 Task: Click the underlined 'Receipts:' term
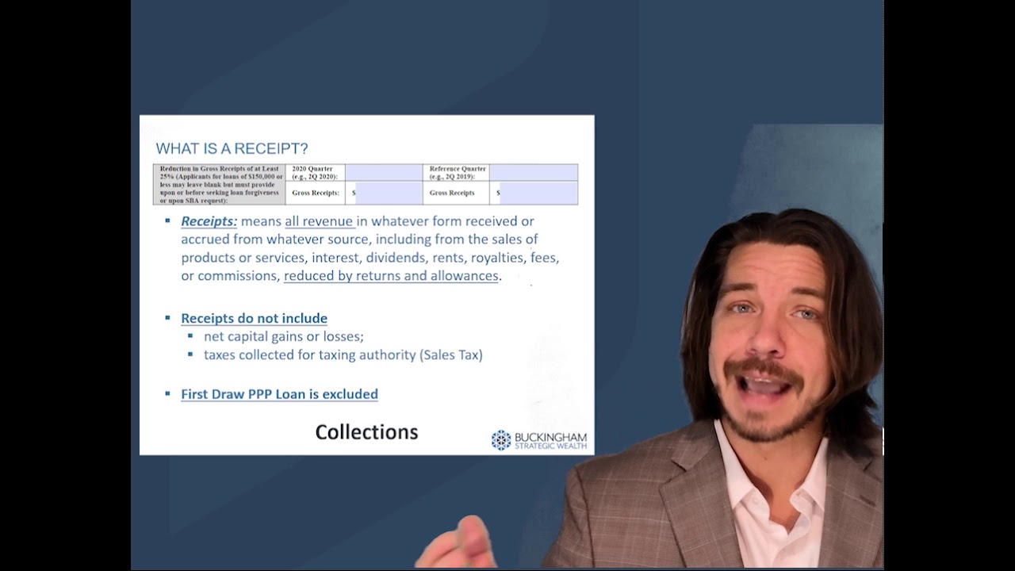pyautogui.click(x=209, y=221)
